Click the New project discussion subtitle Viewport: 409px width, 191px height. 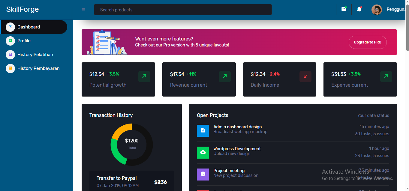(x=236, y=175)
